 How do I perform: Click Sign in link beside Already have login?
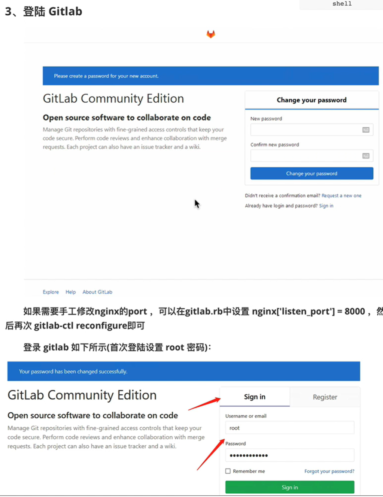pyautogui.click(x=326, y=206)
